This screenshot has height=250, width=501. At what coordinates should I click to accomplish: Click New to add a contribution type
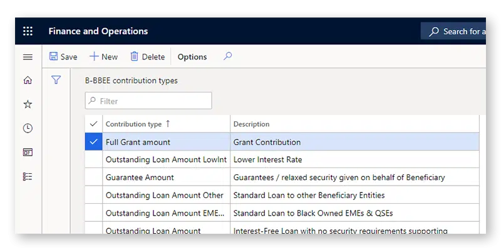click(x=103, y=57)
